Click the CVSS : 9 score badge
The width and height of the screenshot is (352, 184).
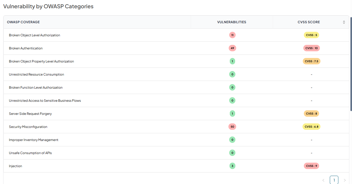pyautogui.click(x=311, y=166)
